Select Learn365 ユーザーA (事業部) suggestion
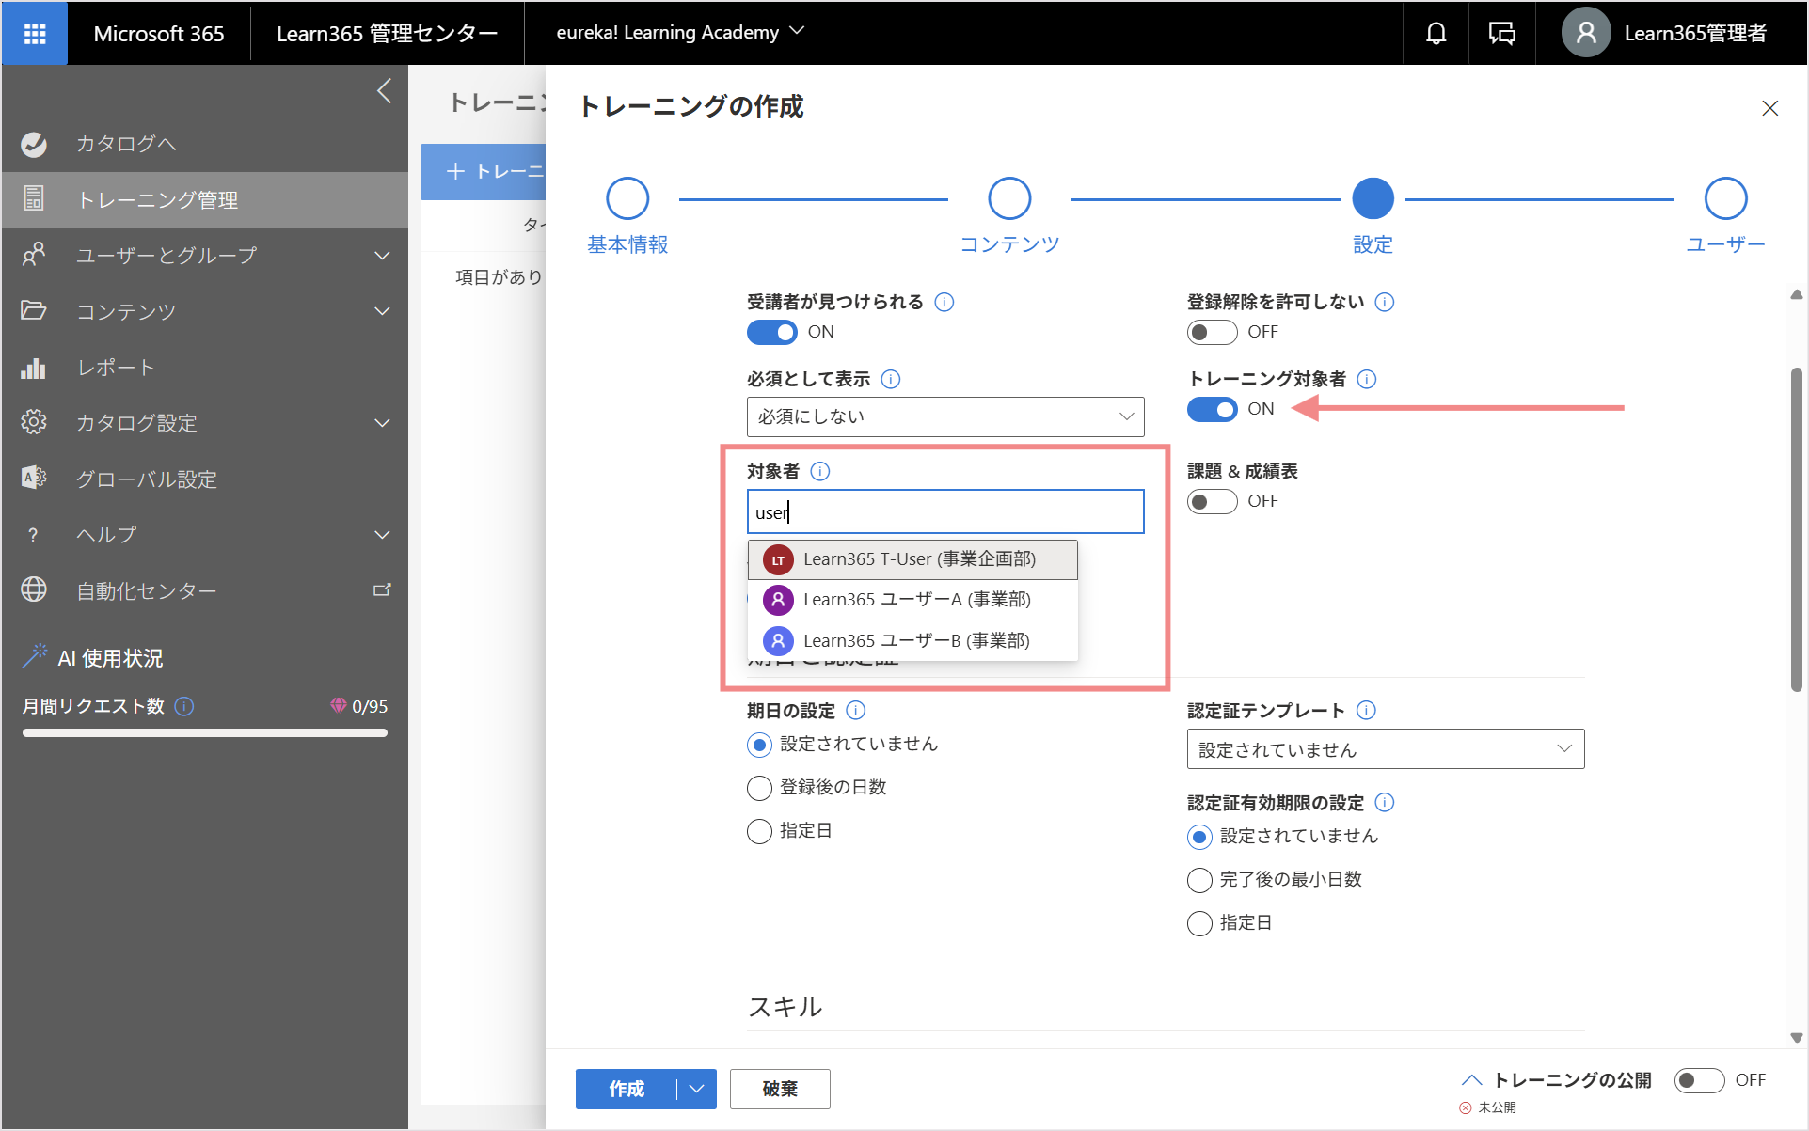Screen dimensions: 1809x1131 coord(912,600)
